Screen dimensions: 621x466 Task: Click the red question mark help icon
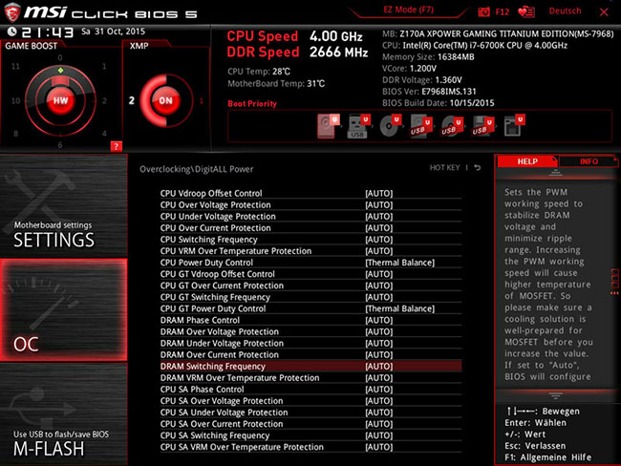(116, 146)
